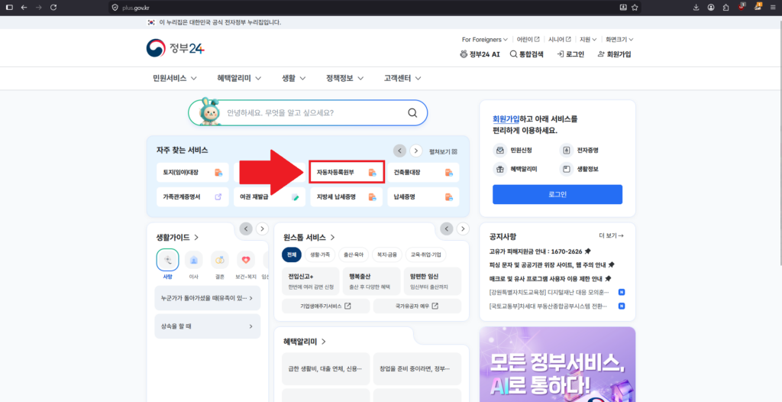Click next arrow in 자주 찾는 서비스

[x=416, y=151]
